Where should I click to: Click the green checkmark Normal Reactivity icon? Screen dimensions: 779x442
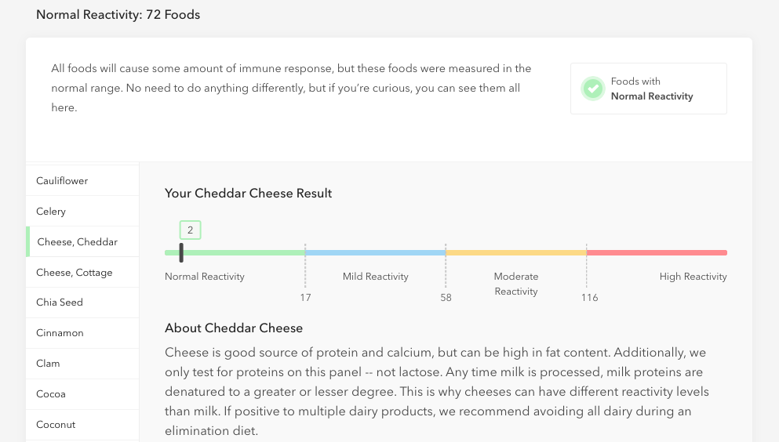593,89
